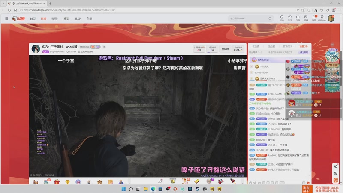Open the orange customer service sidebar icon
Viewport: 343px width, 193px height.
click(x=336, y=180)
